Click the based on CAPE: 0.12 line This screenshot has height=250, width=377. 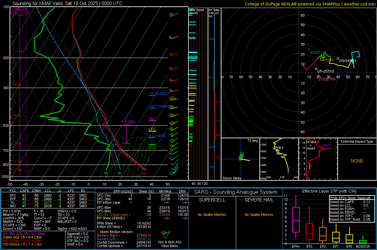click(350, 202)
